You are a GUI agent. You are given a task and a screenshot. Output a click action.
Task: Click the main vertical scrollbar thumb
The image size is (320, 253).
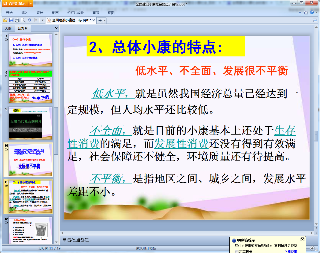[x=316, y=136]
